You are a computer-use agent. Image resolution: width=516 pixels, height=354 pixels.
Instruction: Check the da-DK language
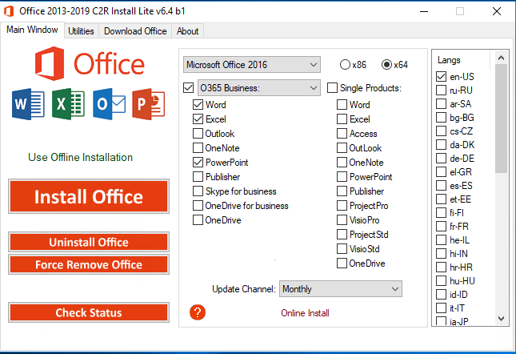441,145
